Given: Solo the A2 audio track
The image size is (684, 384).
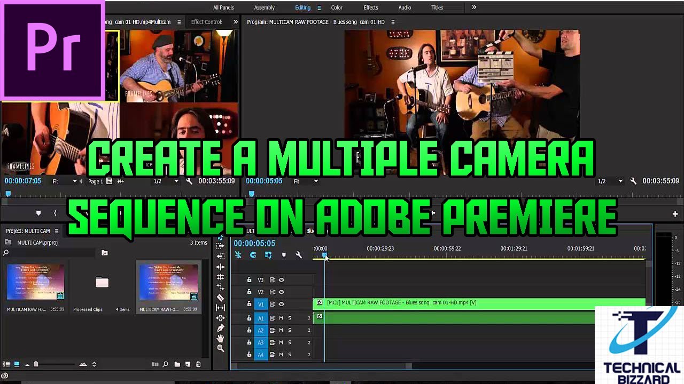Looking at the screenshot, I should [x=290, y=330].
